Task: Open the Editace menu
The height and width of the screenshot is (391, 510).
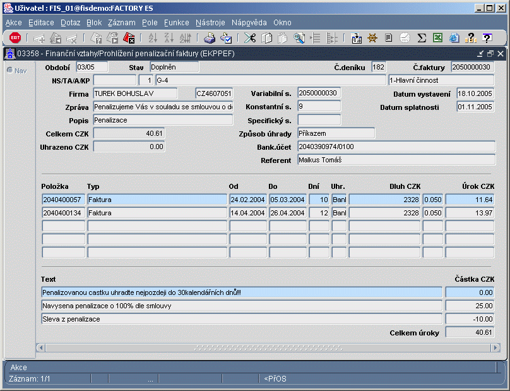Action: tap(41, 22)
